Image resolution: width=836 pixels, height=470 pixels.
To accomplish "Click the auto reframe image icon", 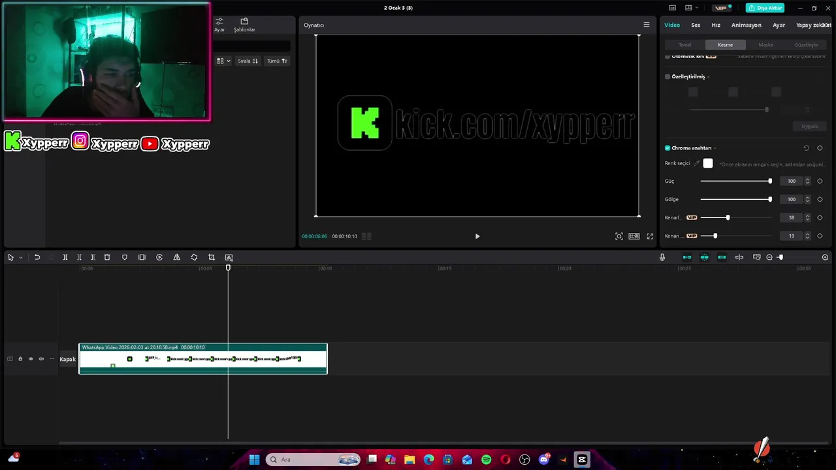I will [229, 257].
